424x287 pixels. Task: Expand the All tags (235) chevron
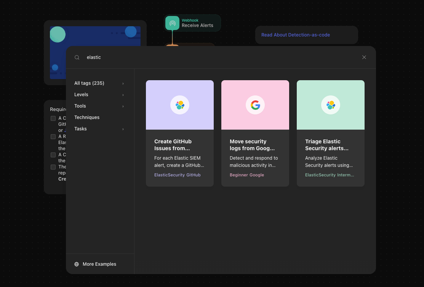coord(123,84)
